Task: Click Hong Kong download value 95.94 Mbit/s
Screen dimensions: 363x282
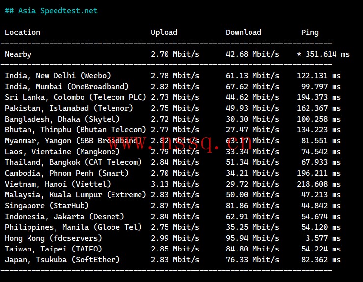Action: [x=252, y=238]
